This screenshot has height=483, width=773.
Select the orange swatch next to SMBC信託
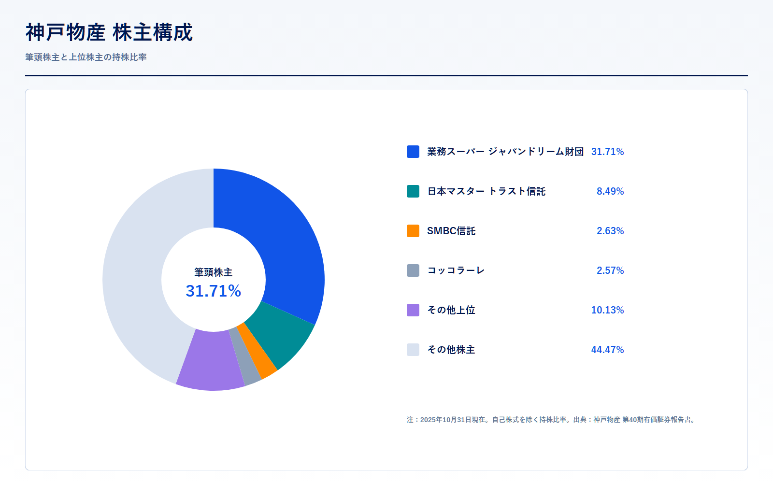(413, 231)
